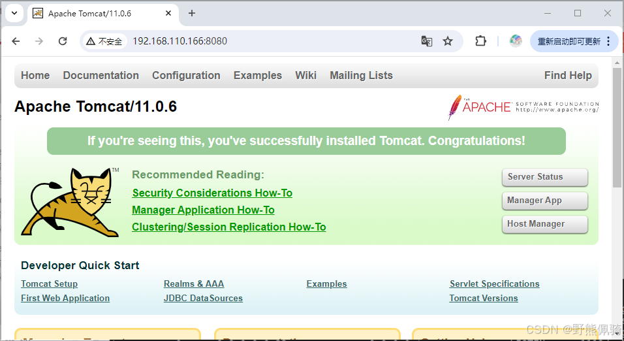Click the browser forward arrow
624x341 pixels.
tap(39, 41)
